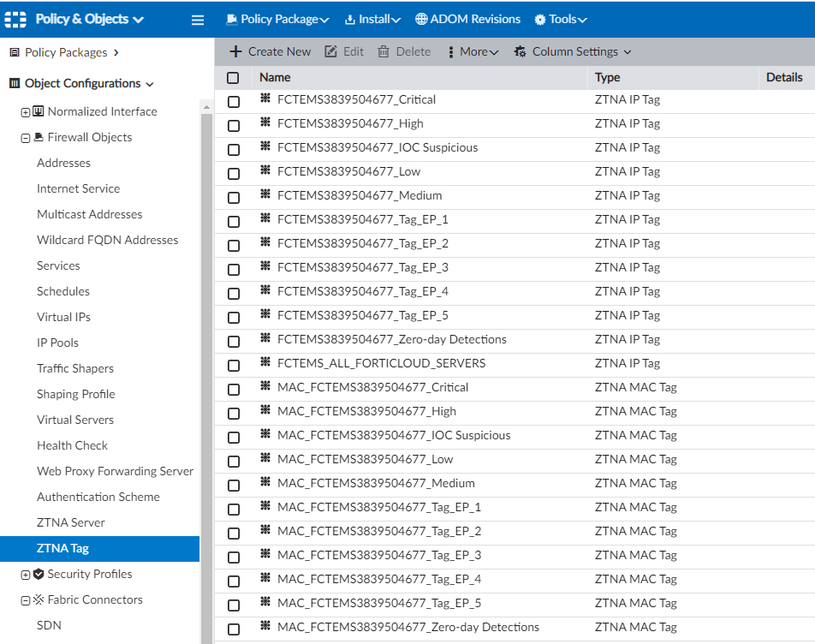Click the Fortinet grid logo icon
The height and width of the screenshot is (644, 815).
pyautogui.click(x=15, y=19)
